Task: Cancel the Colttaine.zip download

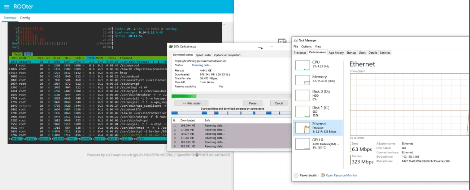Action: point(279,103)
